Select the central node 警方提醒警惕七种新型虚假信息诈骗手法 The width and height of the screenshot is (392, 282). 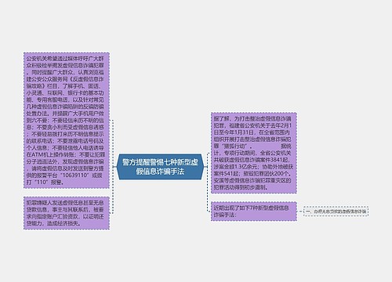160,167
